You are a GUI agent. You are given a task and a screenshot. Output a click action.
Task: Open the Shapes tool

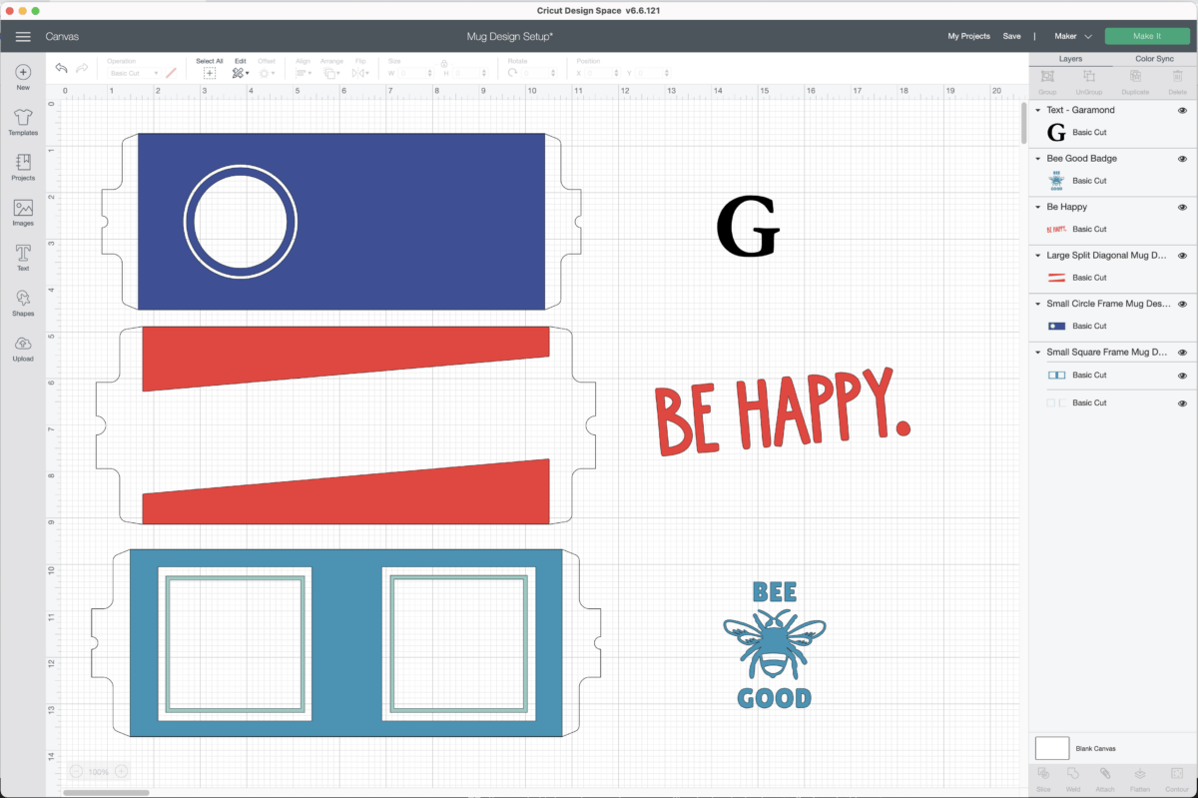23,303
